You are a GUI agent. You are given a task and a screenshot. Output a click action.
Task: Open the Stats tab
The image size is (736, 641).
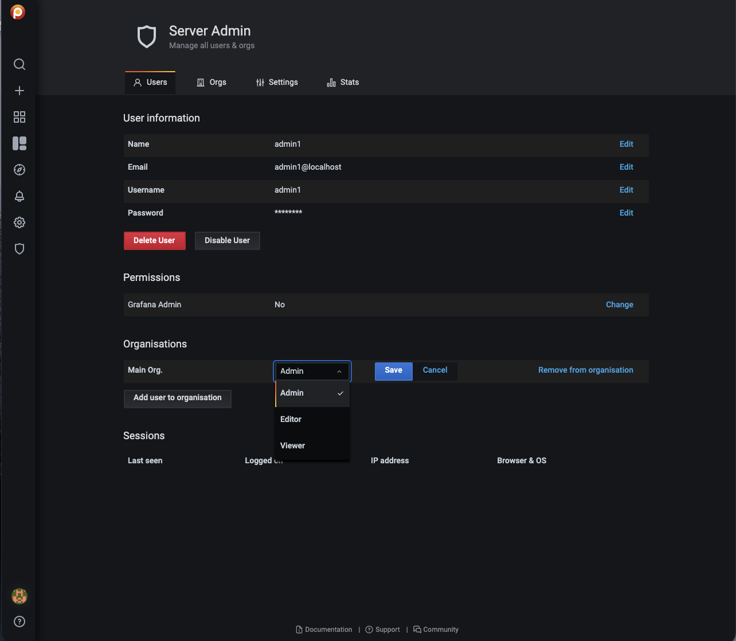(343, 83)
